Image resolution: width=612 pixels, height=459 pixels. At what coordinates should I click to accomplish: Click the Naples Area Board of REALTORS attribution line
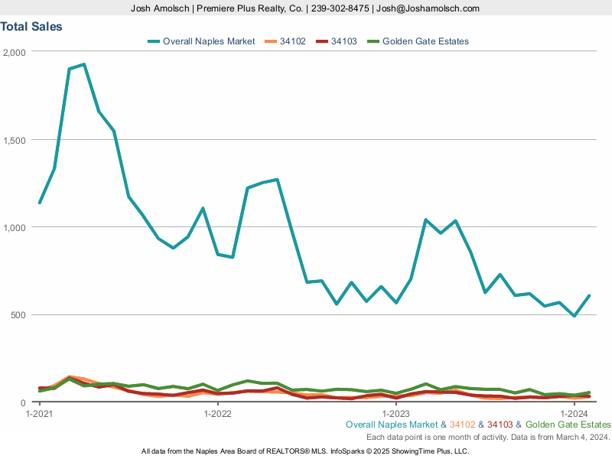(x=305, y=451)
